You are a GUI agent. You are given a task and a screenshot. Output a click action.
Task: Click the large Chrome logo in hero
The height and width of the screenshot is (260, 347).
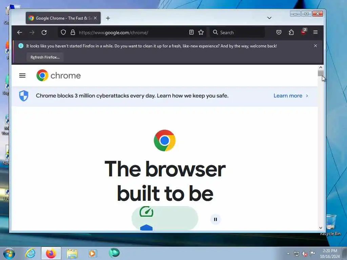[x=165, y=140]
